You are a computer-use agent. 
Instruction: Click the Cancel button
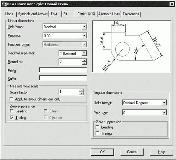[x=132, y=152]
